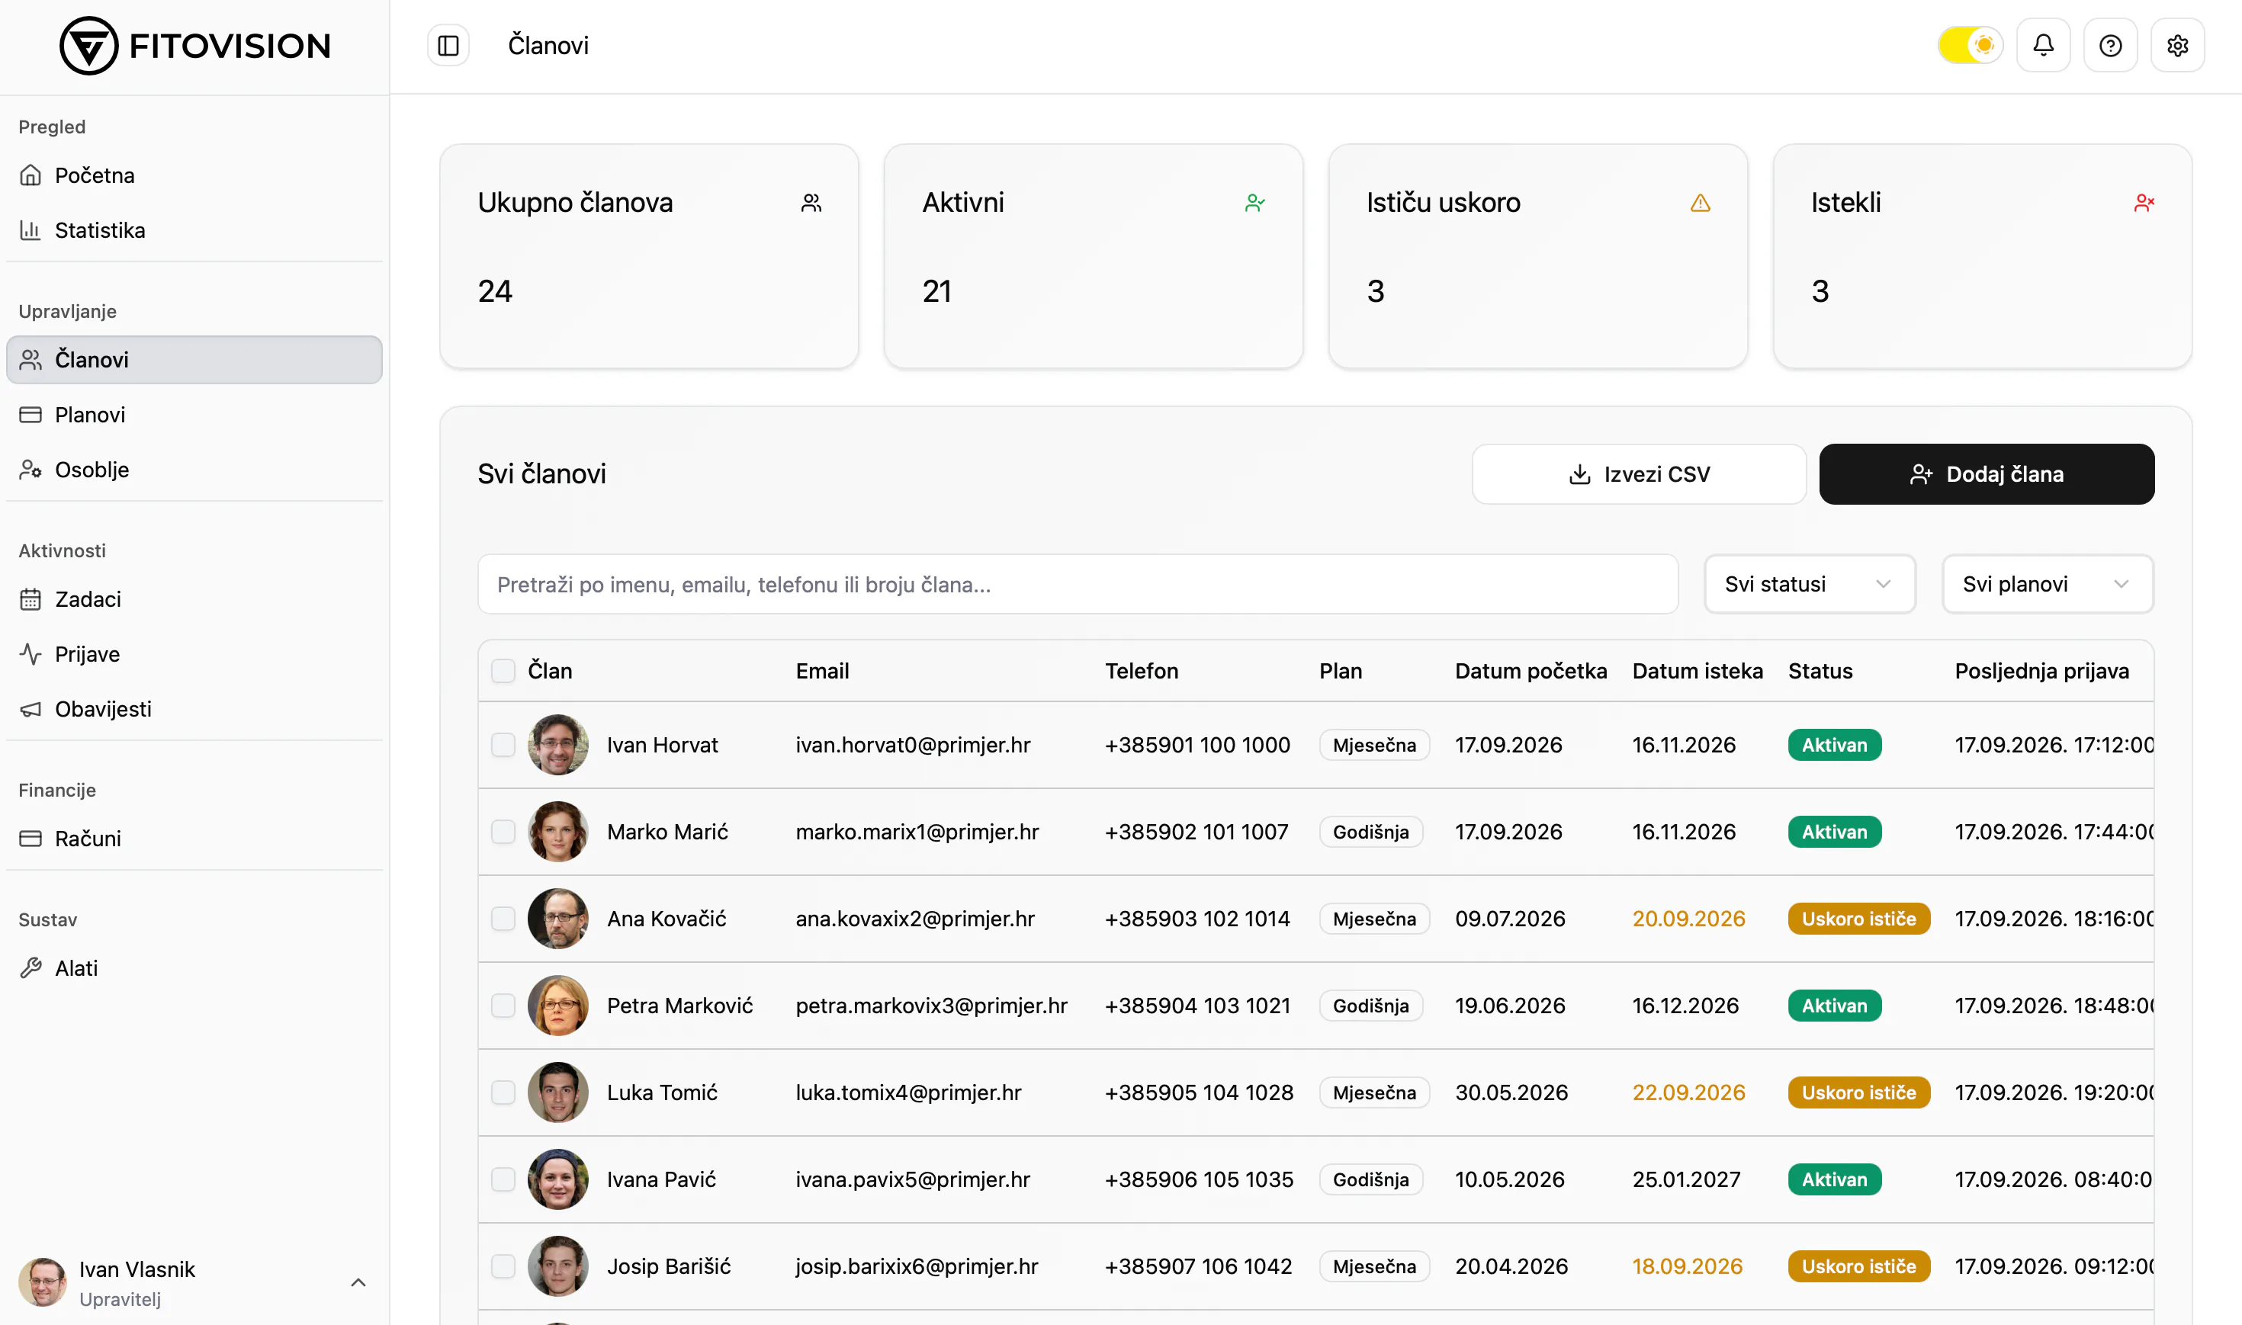Image resolution: width=2242 pixels, height=1325 pixels.
Task: Open settings gear icon
Action: coord(2177,46)
